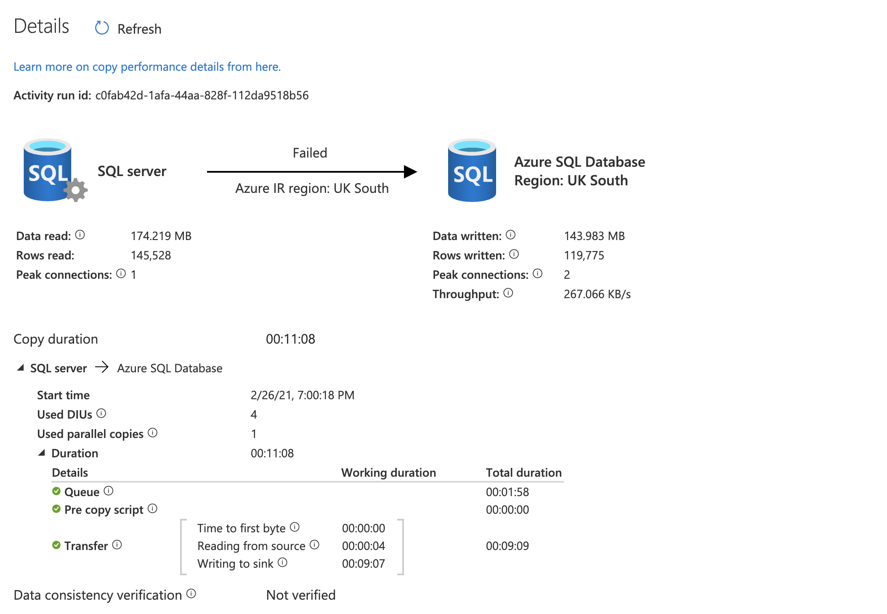The image size is (887, 614).
Task: Click the Refresh button label
Action: 139,29
